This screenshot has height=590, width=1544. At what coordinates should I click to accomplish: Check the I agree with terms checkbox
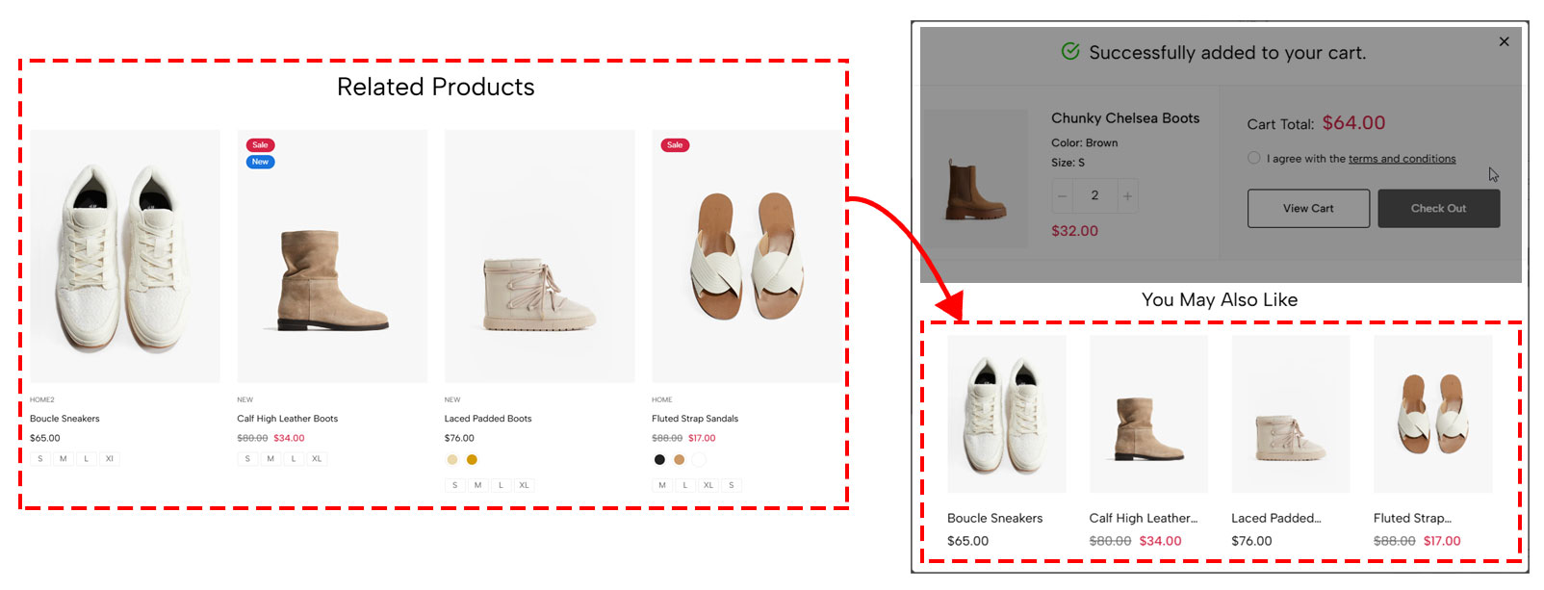(x=1253, y=157)
